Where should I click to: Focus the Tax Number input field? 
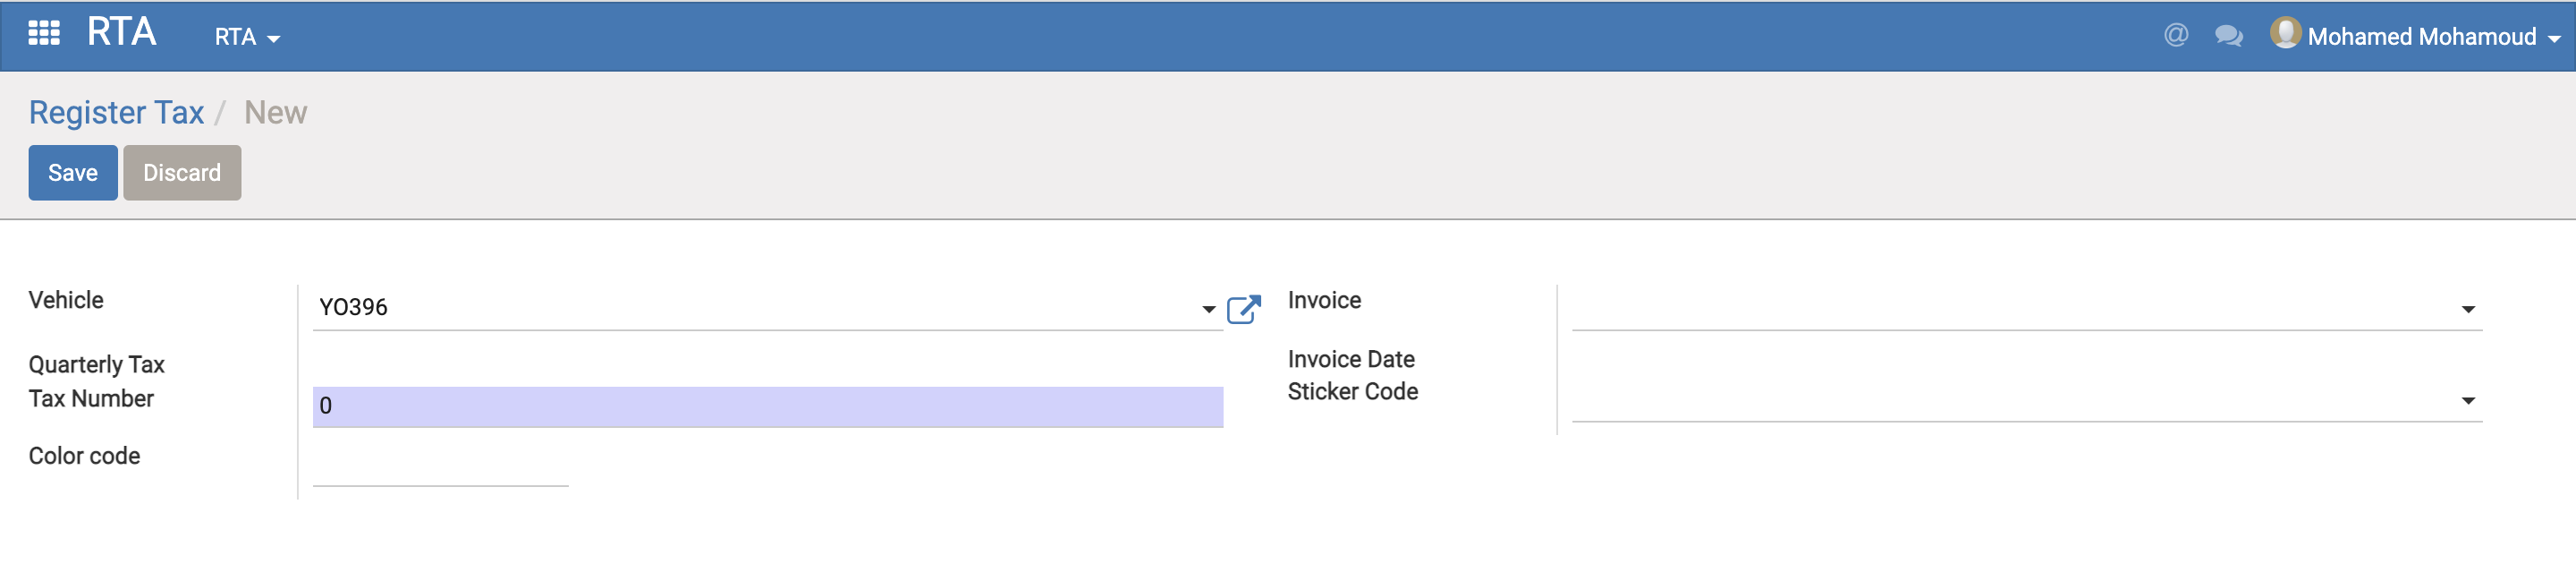tap(767, 406)
